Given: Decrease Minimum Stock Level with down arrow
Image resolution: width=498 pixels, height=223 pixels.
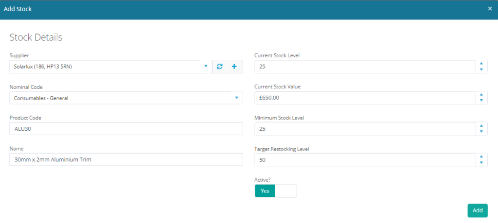Looking at the screenshot, I should 481,132.
